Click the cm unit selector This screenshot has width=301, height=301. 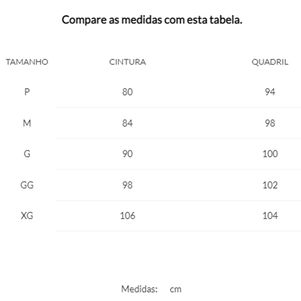175,289
